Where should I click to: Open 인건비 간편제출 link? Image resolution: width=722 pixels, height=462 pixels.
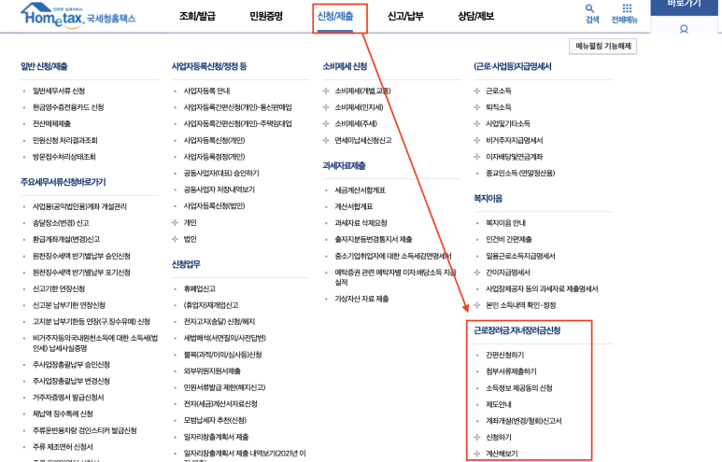pos(509,239)
